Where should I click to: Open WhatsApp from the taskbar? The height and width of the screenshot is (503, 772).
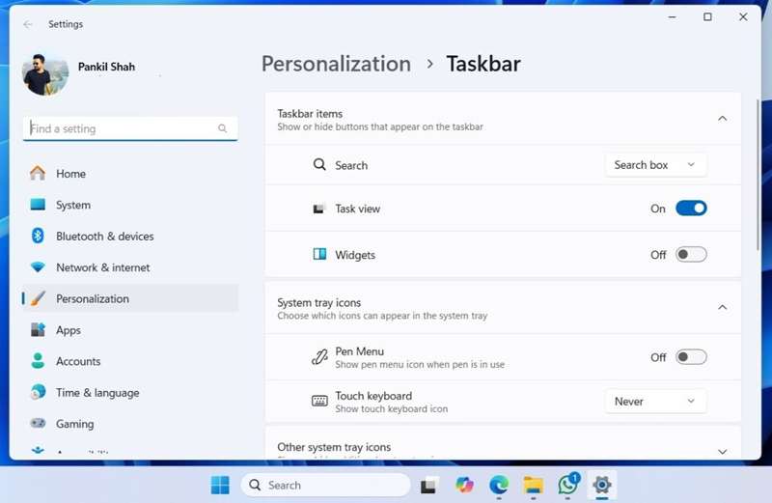pyautogui.click(x=567, y=485)
